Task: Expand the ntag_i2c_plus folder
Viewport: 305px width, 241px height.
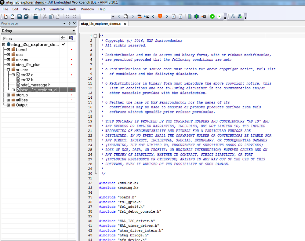Action: 8,65
